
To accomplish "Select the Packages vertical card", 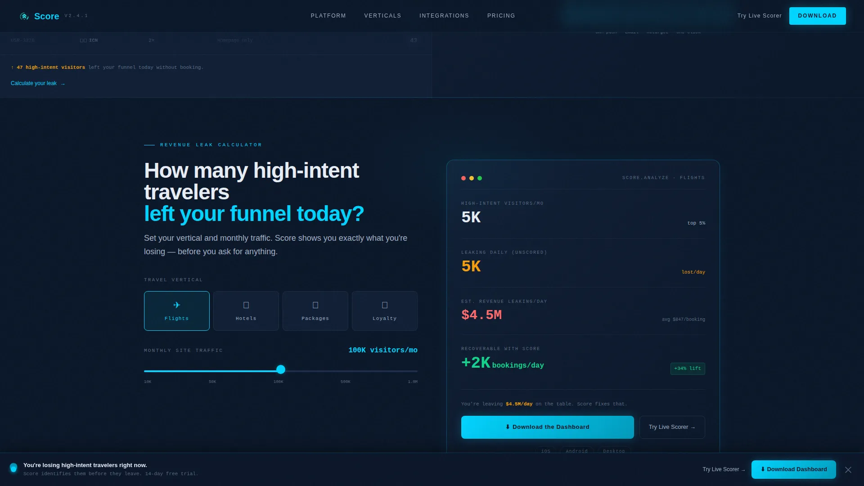I will click(315, 311).
